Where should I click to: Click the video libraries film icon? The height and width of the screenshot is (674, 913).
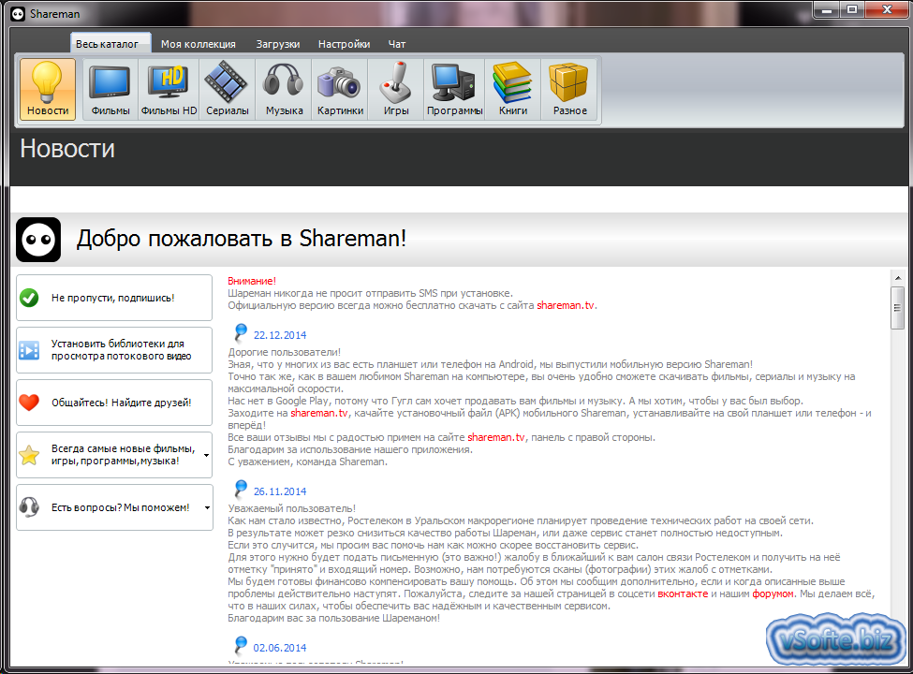[x=29, y=350]
